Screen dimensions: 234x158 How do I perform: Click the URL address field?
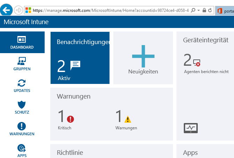pos(111,10)
